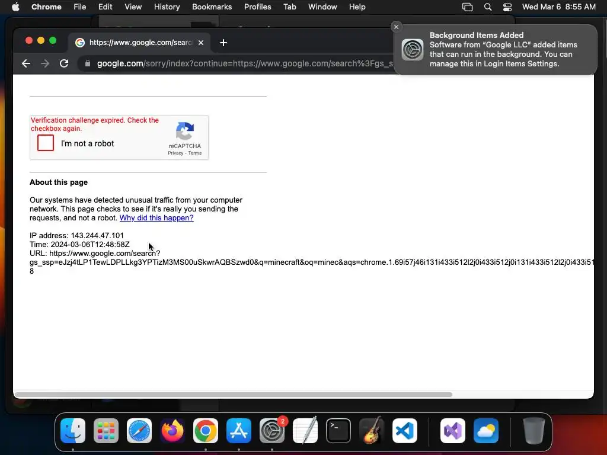Open Control Center in the menu bar

pyautogui.click(x=507, y=7)
